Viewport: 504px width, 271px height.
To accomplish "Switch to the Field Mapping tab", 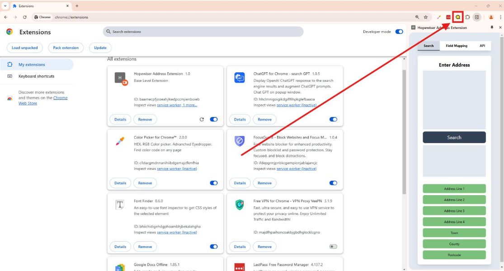I will coord(457,46).
